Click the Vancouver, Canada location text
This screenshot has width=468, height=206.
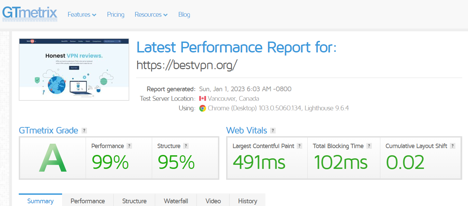click(233, 99)
